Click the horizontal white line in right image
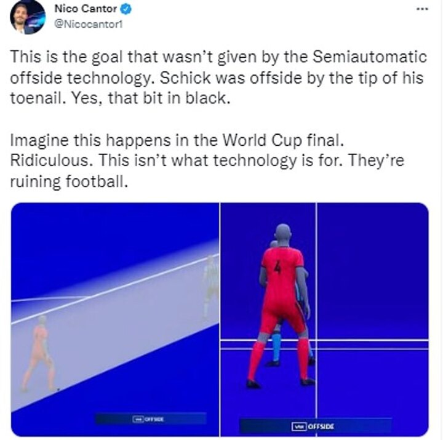443x440 pixels. pyautogui.click(x=325, y=340)
